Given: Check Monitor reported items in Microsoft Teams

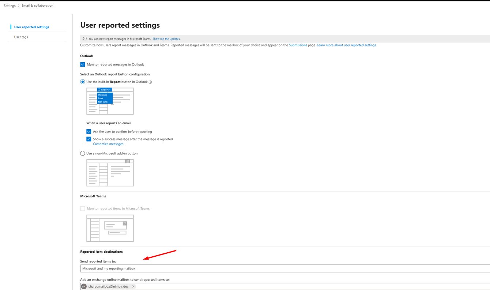Looking at the screenshot, I should [83, 208].
